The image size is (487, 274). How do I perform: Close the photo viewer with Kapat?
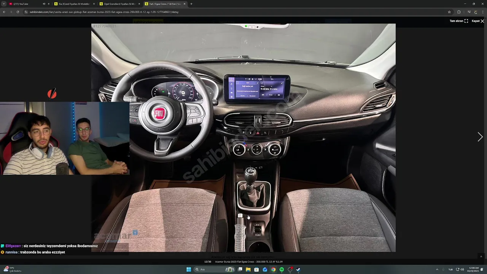click(478, 21)
